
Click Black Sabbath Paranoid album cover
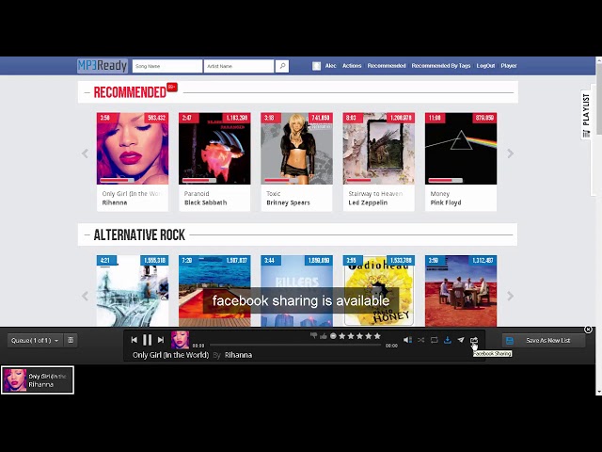[x=214, y=149]
